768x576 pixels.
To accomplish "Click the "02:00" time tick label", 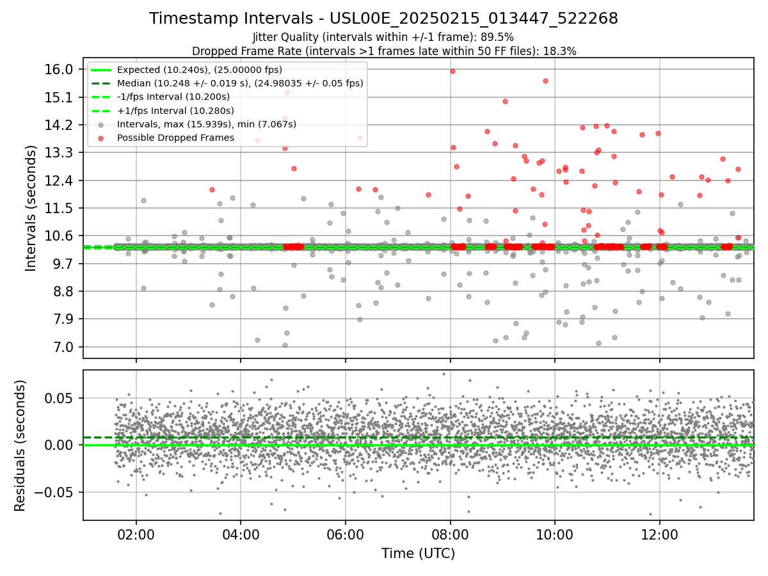I will (x=136, y=534).
